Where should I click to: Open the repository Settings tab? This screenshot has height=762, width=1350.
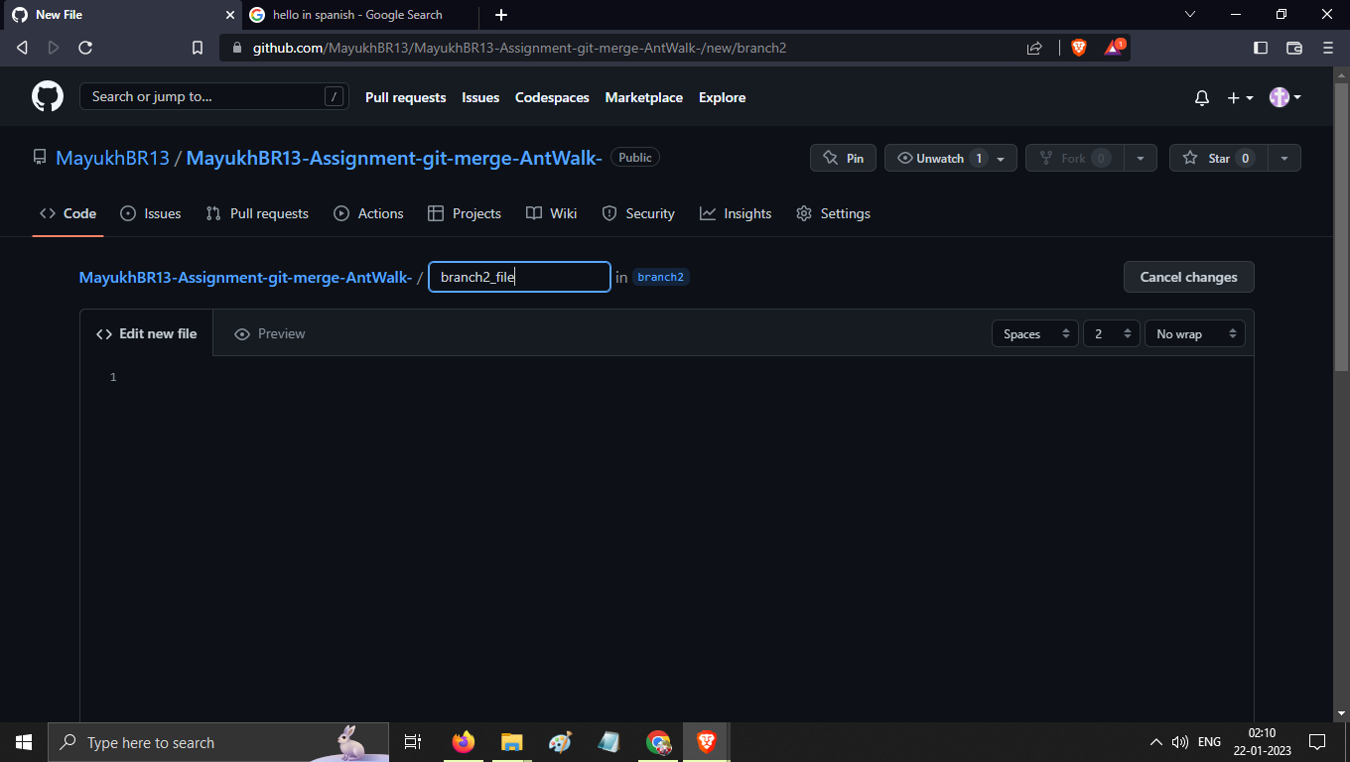845,213
